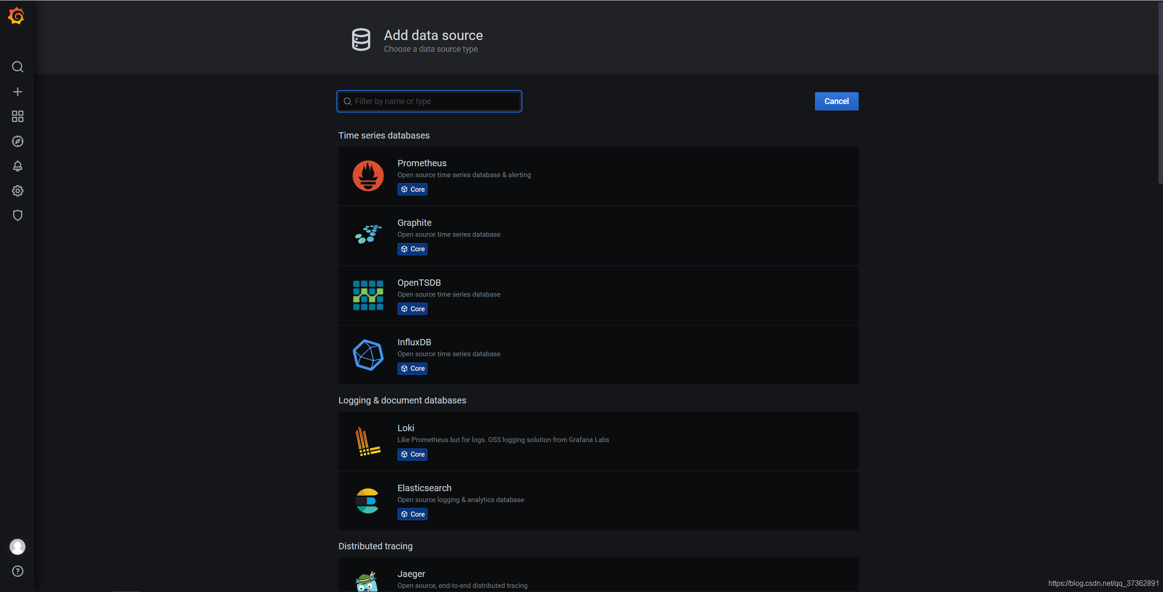Open the Explore compass icon
Image resolution: width=1163 pixels, height=592 pixels.
(x=17, y=141)
